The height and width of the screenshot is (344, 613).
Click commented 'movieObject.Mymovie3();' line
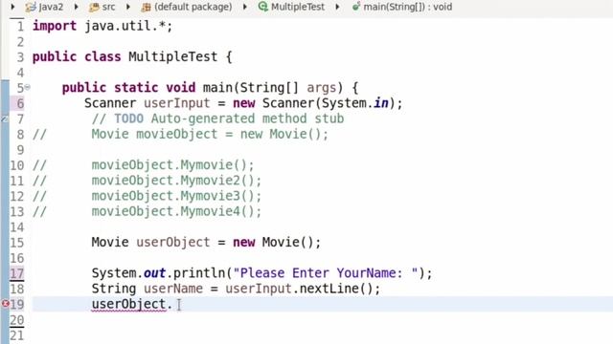[176, 196]
